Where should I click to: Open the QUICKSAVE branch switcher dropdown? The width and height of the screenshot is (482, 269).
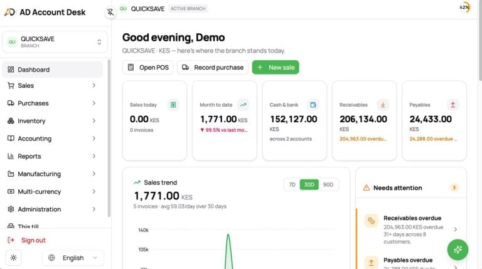(x=55, y=42)
